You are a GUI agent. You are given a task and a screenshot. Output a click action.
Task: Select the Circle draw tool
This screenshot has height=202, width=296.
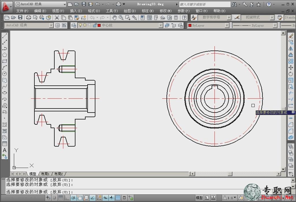5,74
